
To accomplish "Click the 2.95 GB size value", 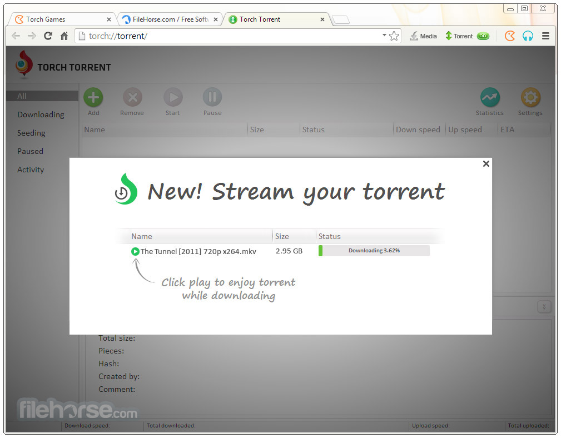I will pos(289,251).
